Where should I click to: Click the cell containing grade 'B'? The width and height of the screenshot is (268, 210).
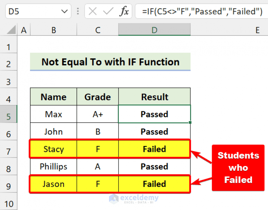click(x=97, y=132)
